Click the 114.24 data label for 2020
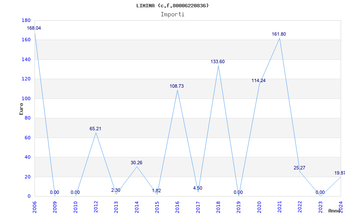 point(258,80)
